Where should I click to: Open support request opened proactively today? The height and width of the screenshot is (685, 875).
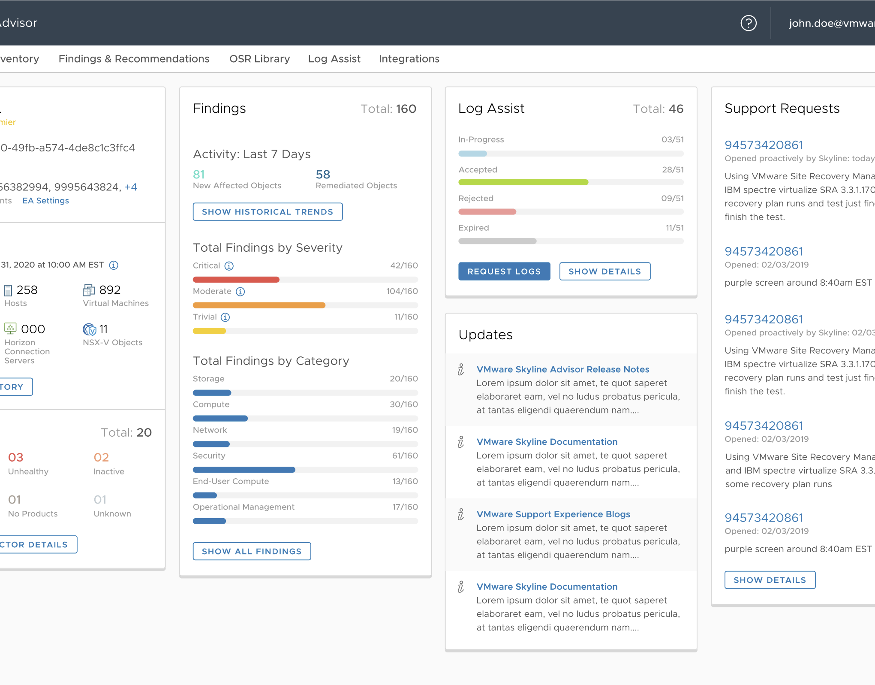pyautogui.click(x=764, y=145)
